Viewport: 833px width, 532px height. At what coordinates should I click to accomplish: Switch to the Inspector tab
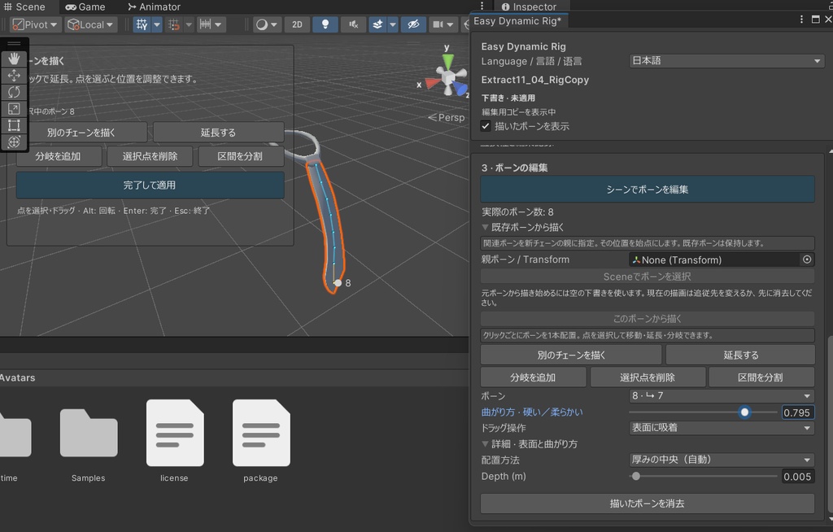tap(528, 7)
